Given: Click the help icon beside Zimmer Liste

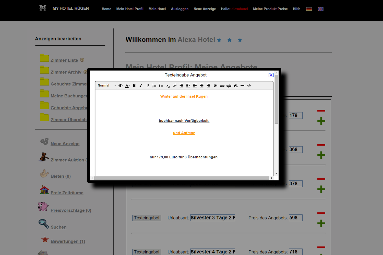Looking at the screenshot, I should point(82,60).
